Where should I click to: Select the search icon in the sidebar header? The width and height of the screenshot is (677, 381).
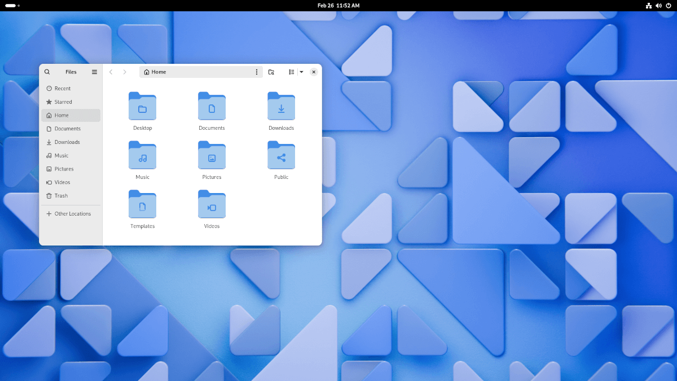coord(47,72)
